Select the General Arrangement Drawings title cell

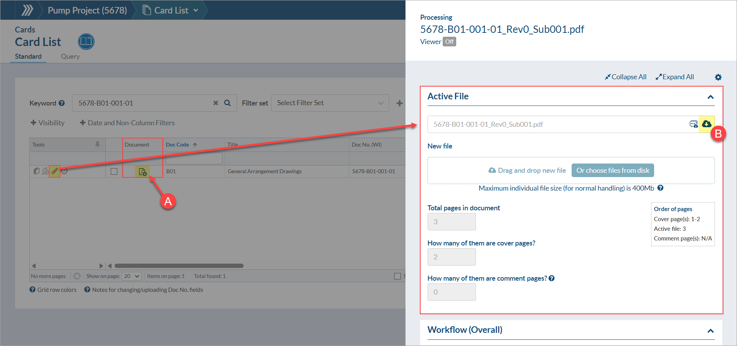[x=265, y=171]
